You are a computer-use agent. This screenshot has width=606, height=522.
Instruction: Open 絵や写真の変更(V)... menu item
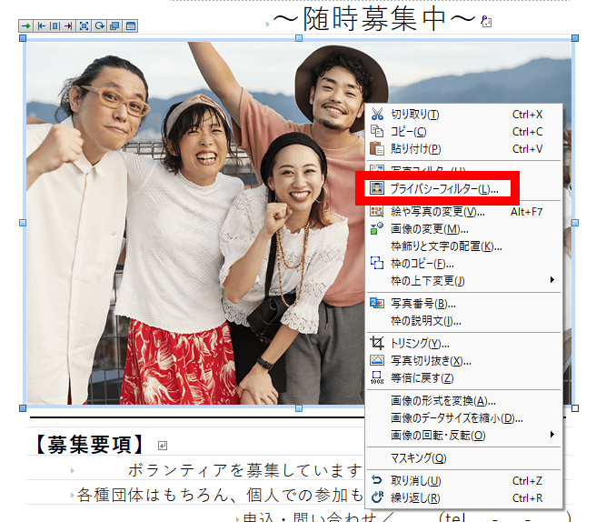438,212
